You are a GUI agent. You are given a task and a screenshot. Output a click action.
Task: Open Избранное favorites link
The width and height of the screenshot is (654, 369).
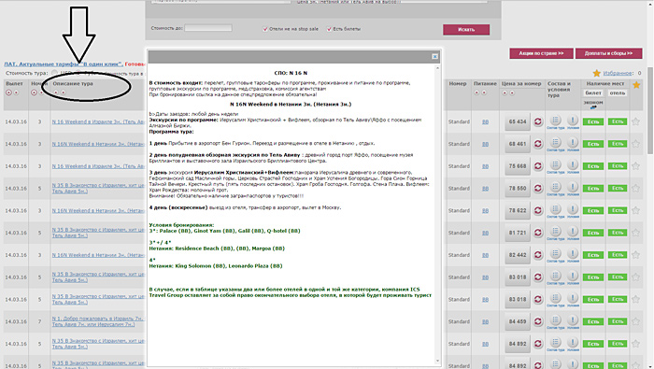[618, 73]
